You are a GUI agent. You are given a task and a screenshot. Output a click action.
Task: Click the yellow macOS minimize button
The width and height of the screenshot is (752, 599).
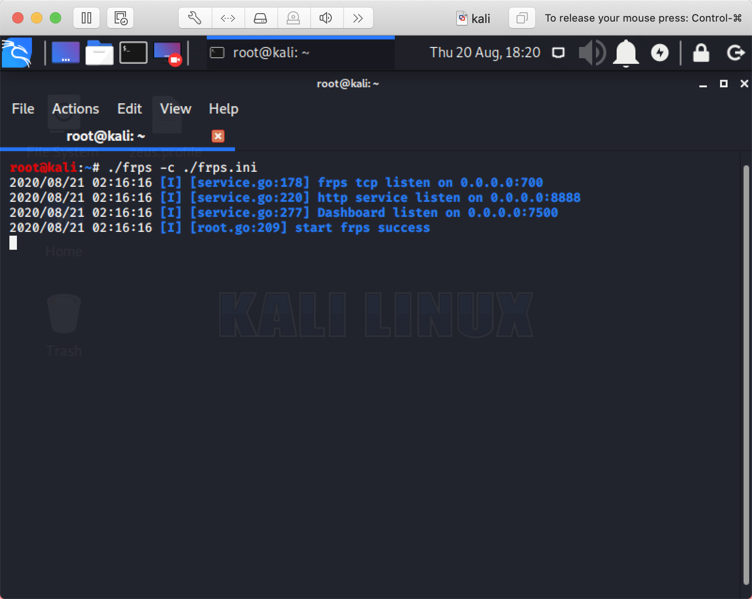[x=37, y=18]
